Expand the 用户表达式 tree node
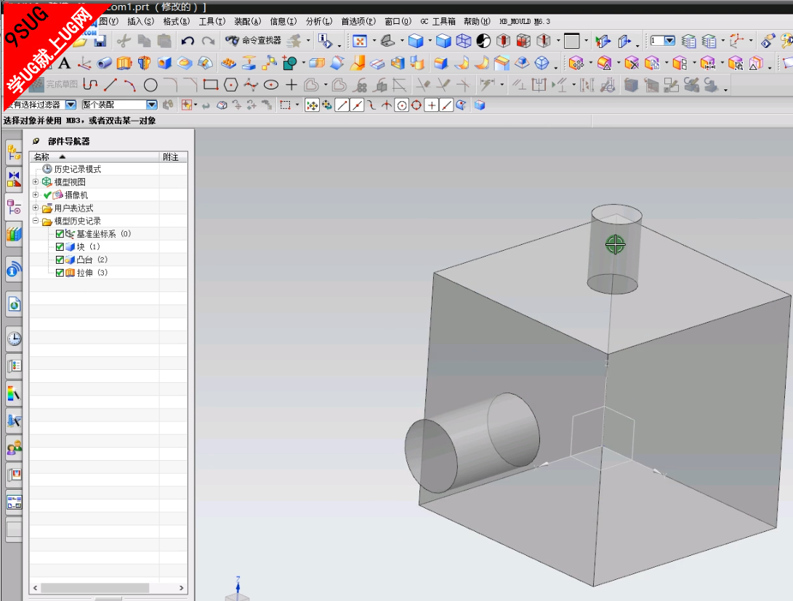Screen dimensions: 793x601 (x=36, y=208)
